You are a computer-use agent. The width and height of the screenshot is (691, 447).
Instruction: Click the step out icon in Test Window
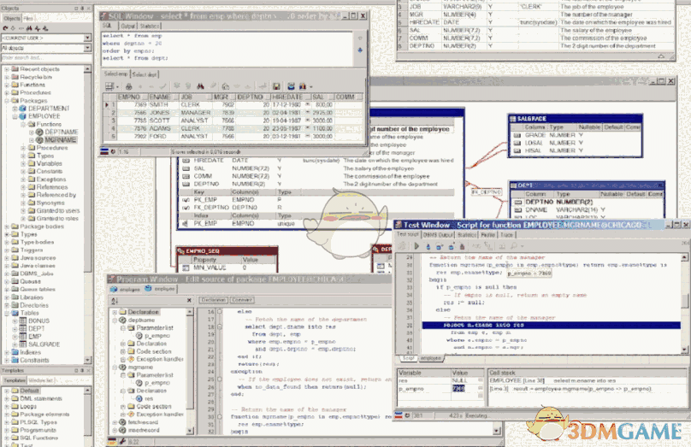pos(451,247)
